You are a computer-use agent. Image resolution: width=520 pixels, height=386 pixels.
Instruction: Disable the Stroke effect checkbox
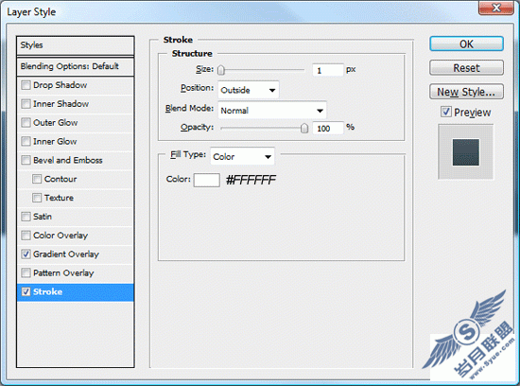tap(26, 291)
